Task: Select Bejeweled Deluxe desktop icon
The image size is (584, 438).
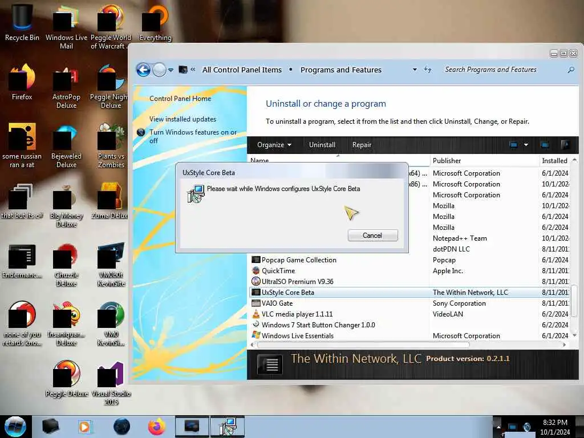Action: click(x=66, y=146)
